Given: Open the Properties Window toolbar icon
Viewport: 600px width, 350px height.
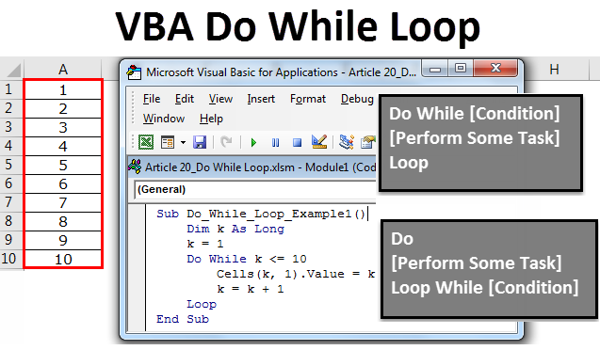Looking at the screenshot, I should (x=368, y=142).
